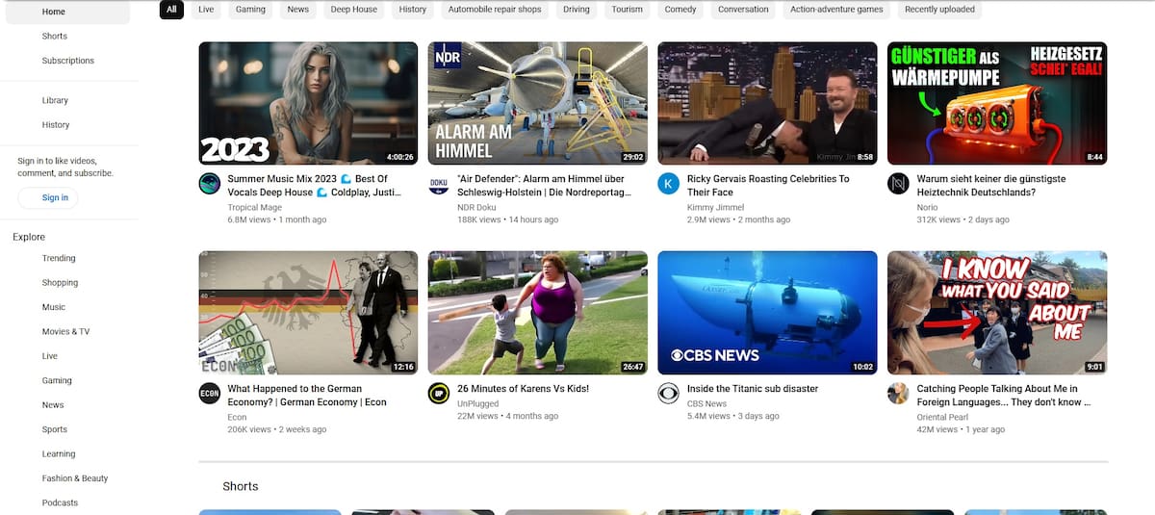The image size is (1155, 515).
Task: Open title 'What Happened to the German Economy?'
Action: point(307,396)
